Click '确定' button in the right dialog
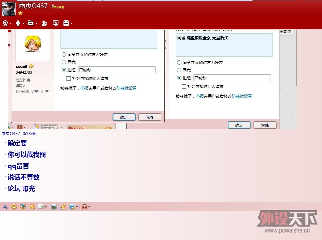 [239, 125]
